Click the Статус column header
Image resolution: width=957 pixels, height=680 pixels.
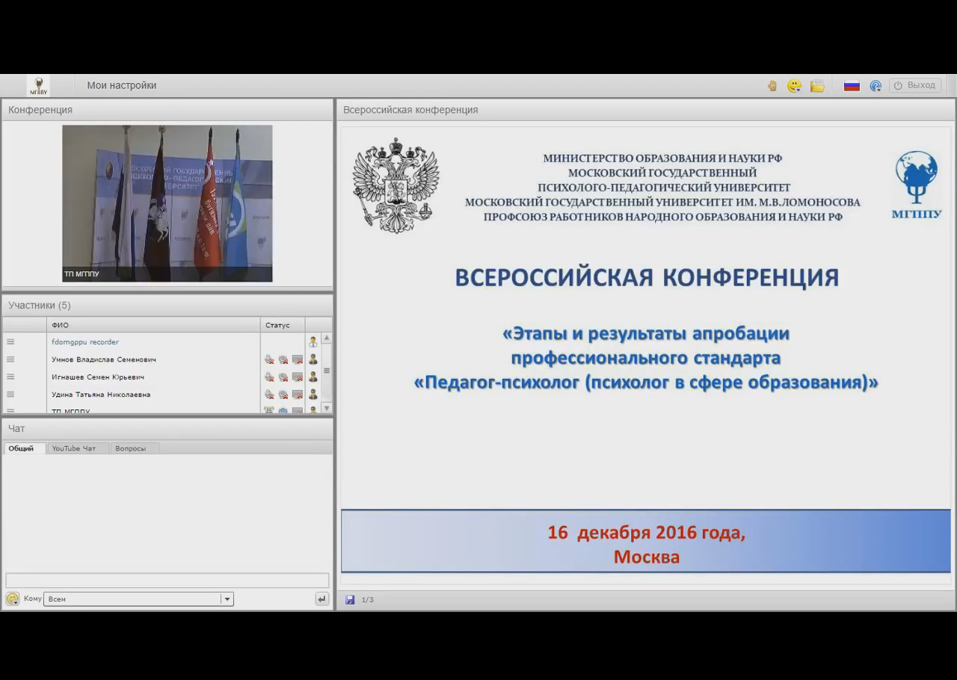[x=283, y=325]
